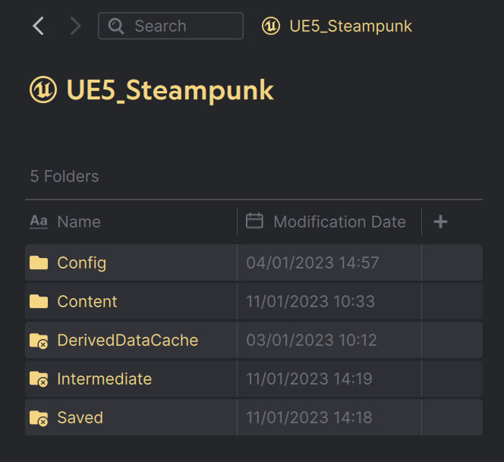This screenshot has width=504, height=462.
Task: Click the large Unreal Engine logo beside the title
Action: point(43,90)
